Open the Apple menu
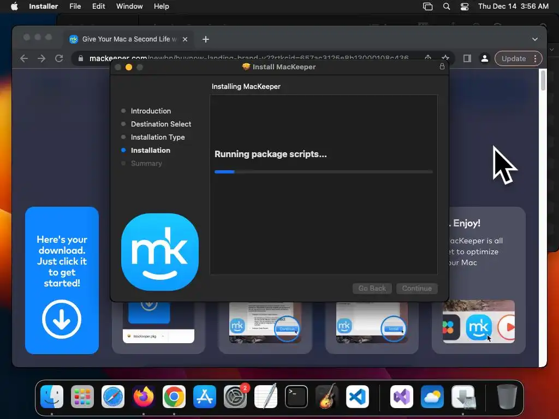 [x=14, y=7]
